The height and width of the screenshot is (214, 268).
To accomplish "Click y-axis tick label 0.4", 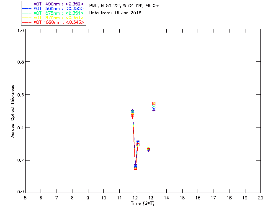I will [x=21, y=127].
